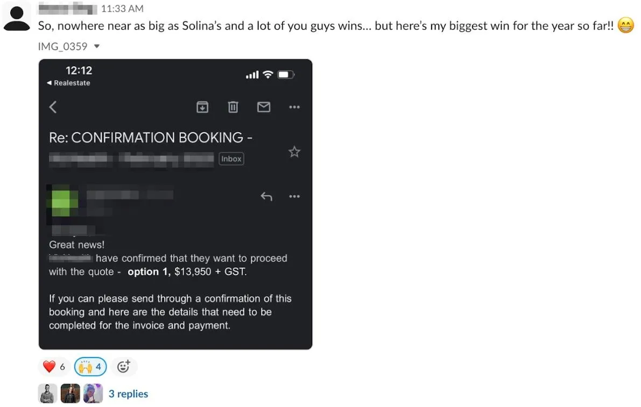Return to the Realestate app
641x407 pixels.
[x=69, y=83]
